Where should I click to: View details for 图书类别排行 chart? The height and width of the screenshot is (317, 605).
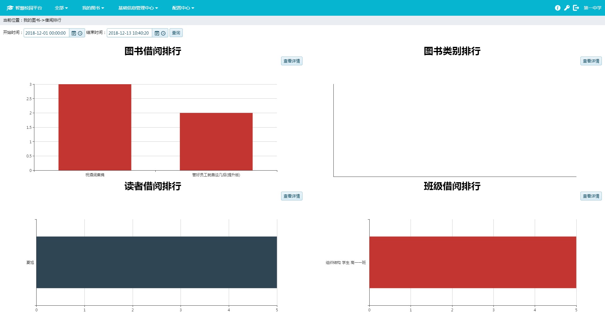tap(591, 61)
